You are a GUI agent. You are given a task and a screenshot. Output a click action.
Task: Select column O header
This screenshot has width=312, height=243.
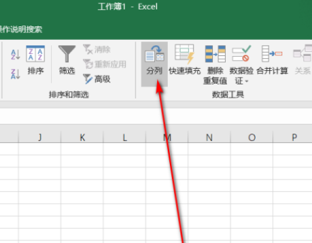251,137
